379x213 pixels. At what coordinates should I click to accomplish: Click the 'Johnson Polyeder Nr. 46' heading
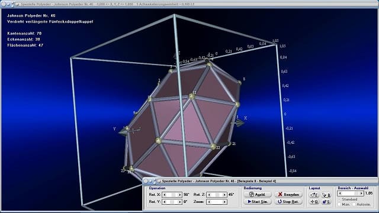click(31, 15)
